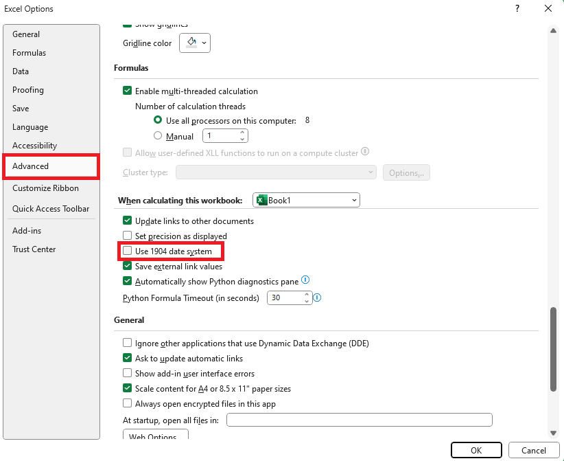The image size is (564, 461).
Task: Click info icon next to Python diagnostics pane
Action: [x=305, y=280]
